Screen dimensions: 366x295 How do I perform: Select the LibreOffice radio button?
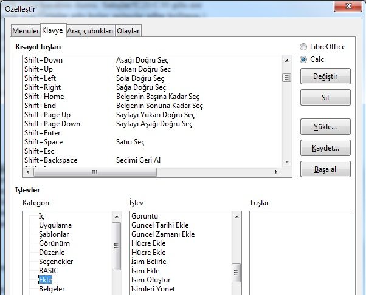click(x=303, y=47)
